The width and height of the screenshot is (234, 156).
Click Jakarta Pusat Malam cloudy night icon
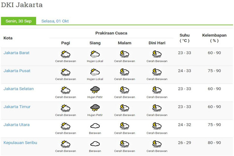tap(125, 72)
